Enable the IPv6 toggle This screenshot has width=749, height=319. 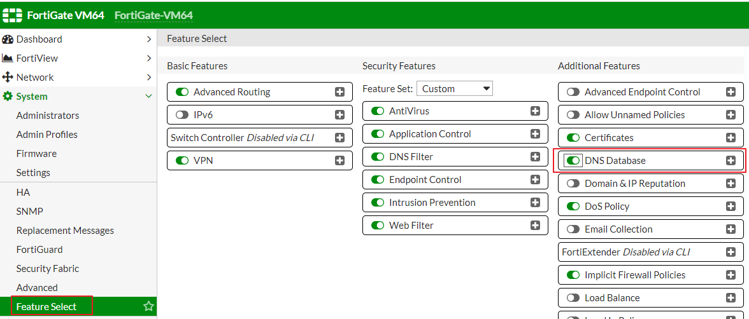pyautogui.click(x=182, y=115)
